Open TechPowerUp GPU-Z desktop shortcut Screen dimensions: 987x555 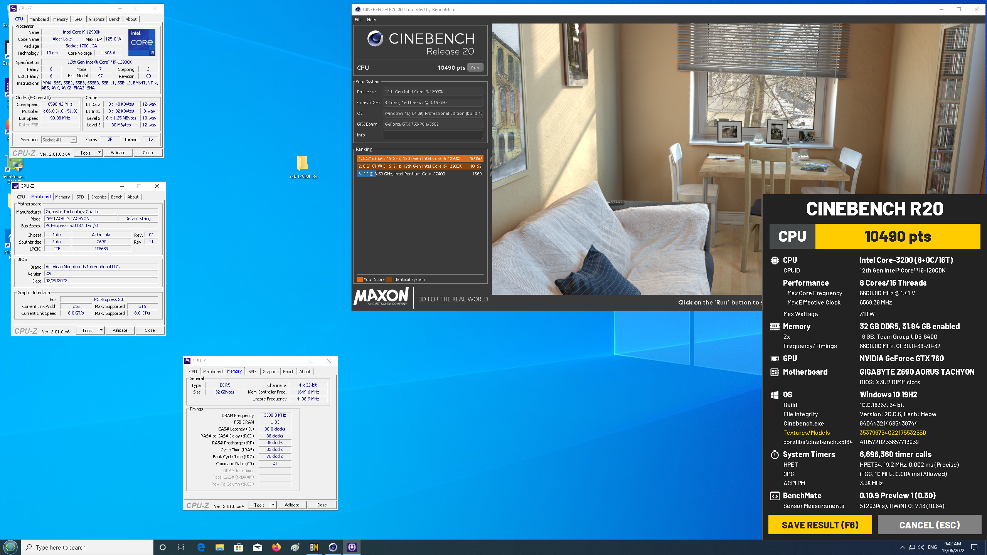point(15,170)
